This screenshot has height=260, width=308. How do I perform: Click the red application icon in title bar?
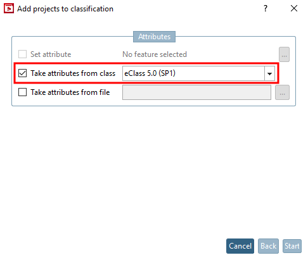pyautogui.click(x=9, y=8)
